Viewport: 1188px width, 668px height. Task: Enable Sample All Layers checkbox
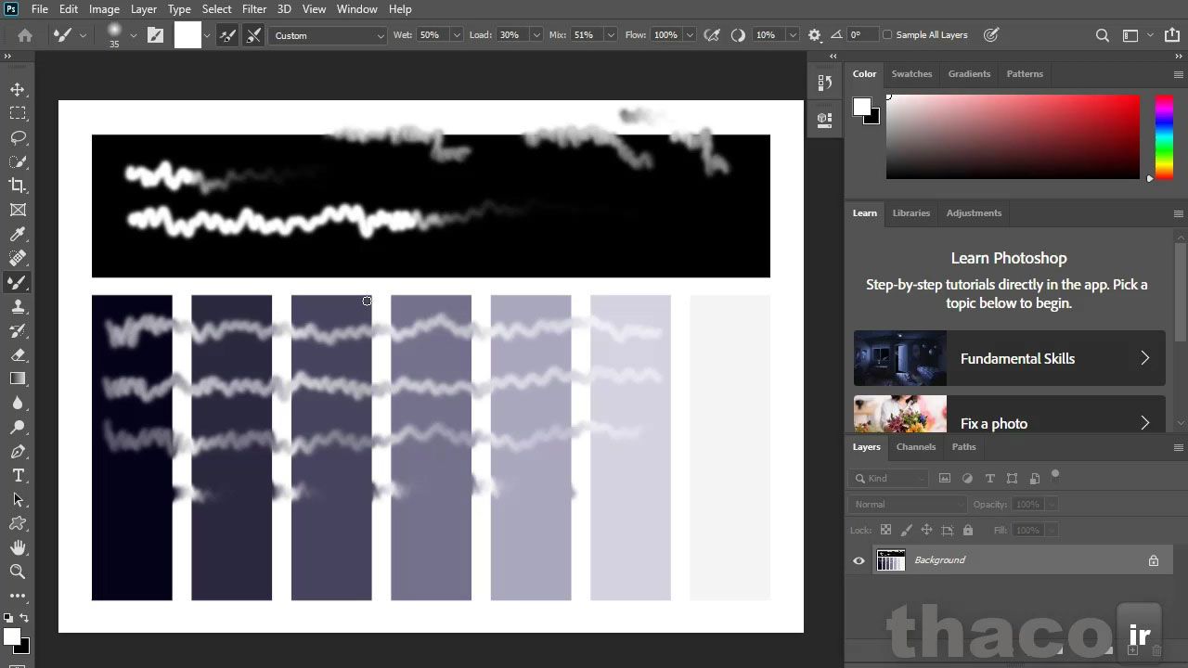tap(887, 35)
